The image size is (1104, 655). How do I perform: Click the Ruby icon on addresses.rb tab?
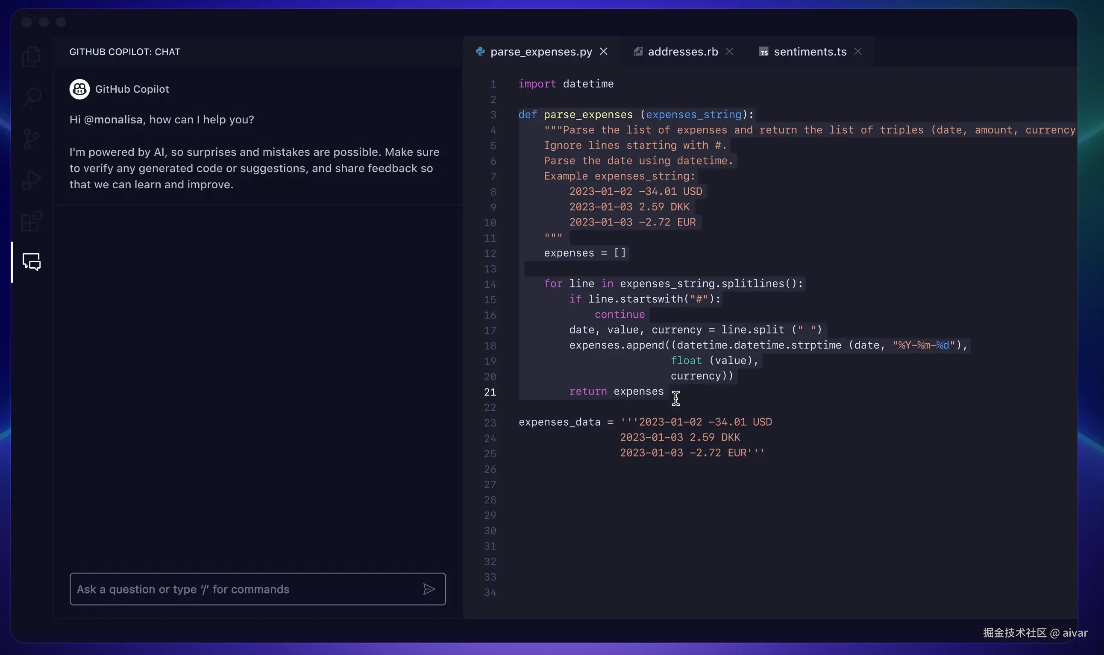[638, 51]
